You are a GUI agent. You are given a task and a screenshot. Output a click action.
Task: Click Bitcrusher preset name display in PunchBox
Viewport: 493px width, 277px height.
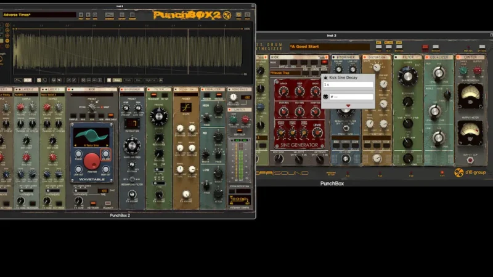coord(345,138)
